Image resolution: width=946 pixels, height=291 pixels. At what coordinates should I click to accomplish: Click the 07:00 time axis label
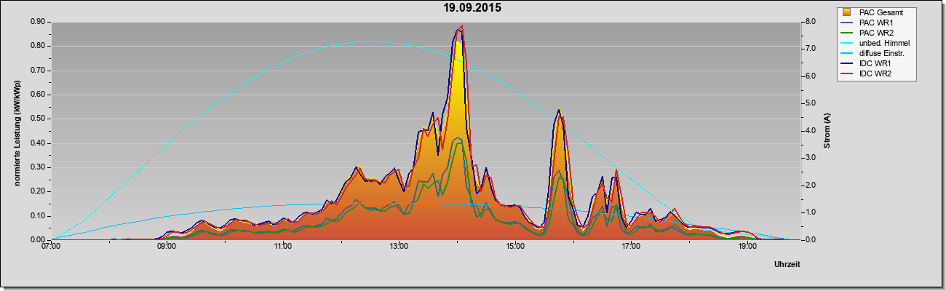tap(51, 248)
